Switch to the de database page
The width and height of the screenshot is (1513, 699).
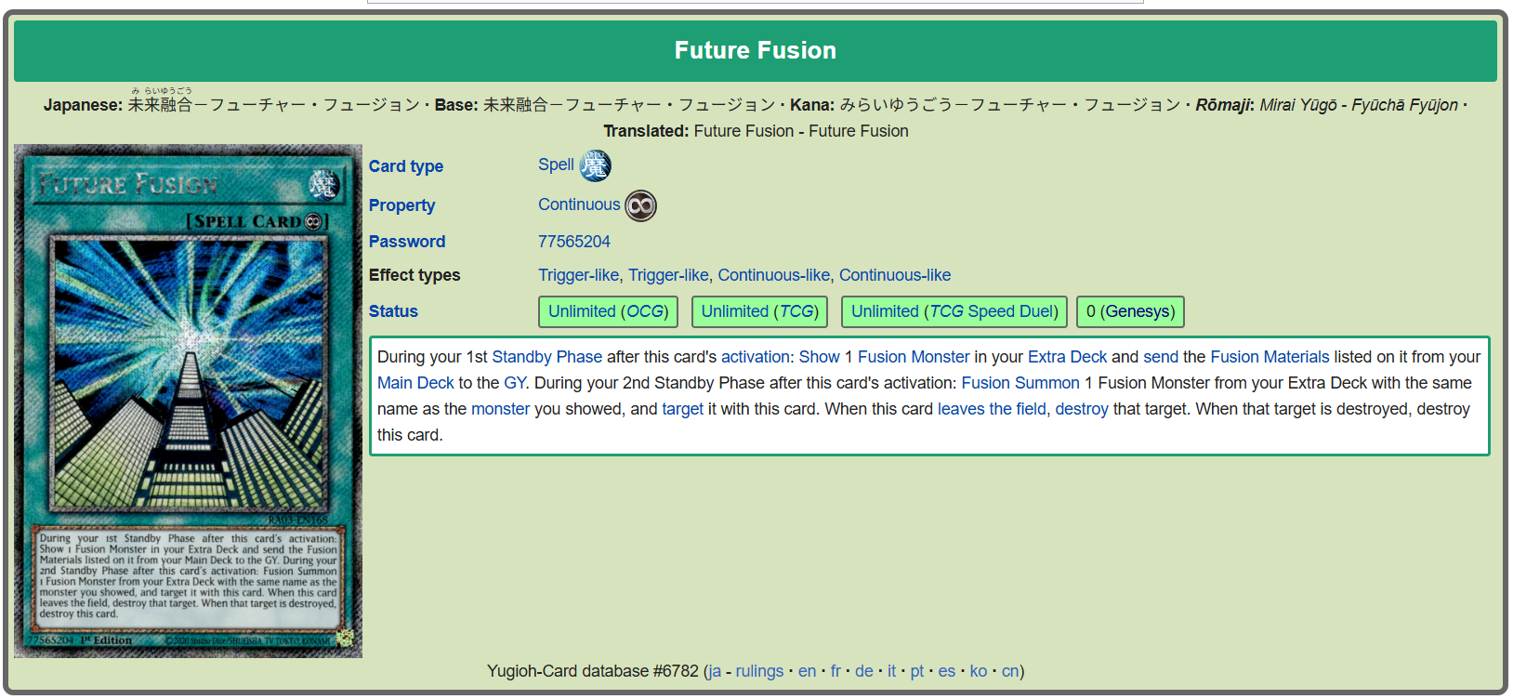click(864, 671)
